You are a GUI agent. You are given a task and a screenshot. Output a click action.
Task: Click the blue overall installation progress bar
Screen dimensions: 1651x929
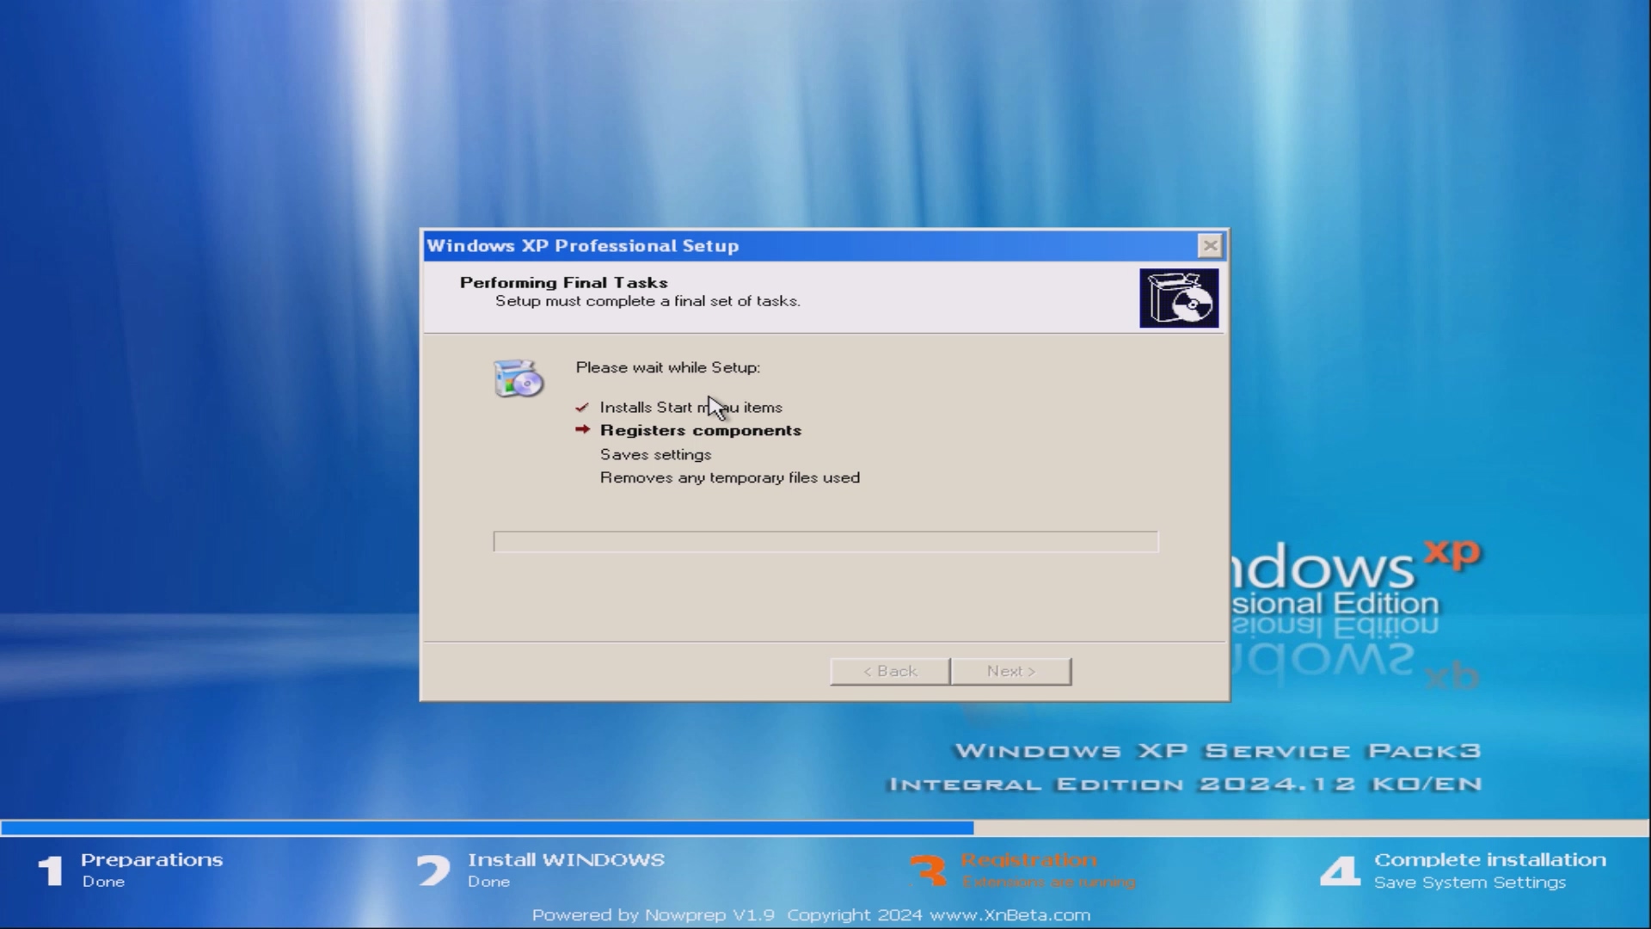(487, 827)
